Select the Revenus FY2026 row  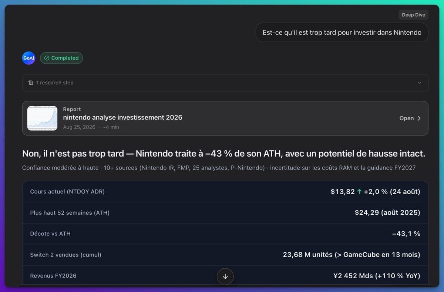click(x=225, y=275)
